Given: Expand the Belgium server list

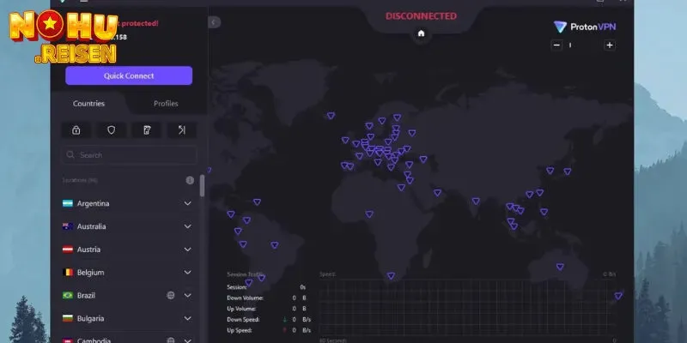Looking at the screenshot, I should pyautogui.click(x=187, y=273).
